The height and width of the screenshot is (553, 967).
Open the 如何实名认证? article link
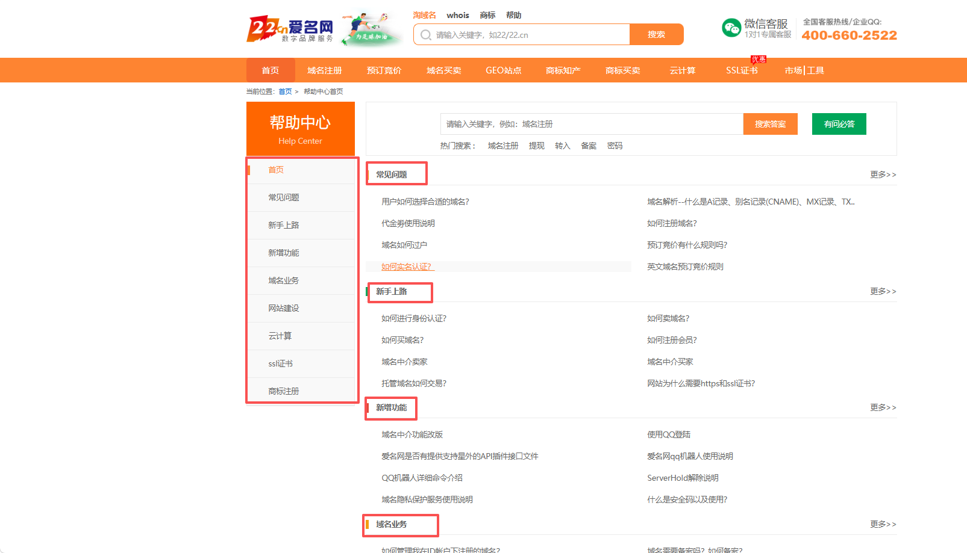click(407, 267)
